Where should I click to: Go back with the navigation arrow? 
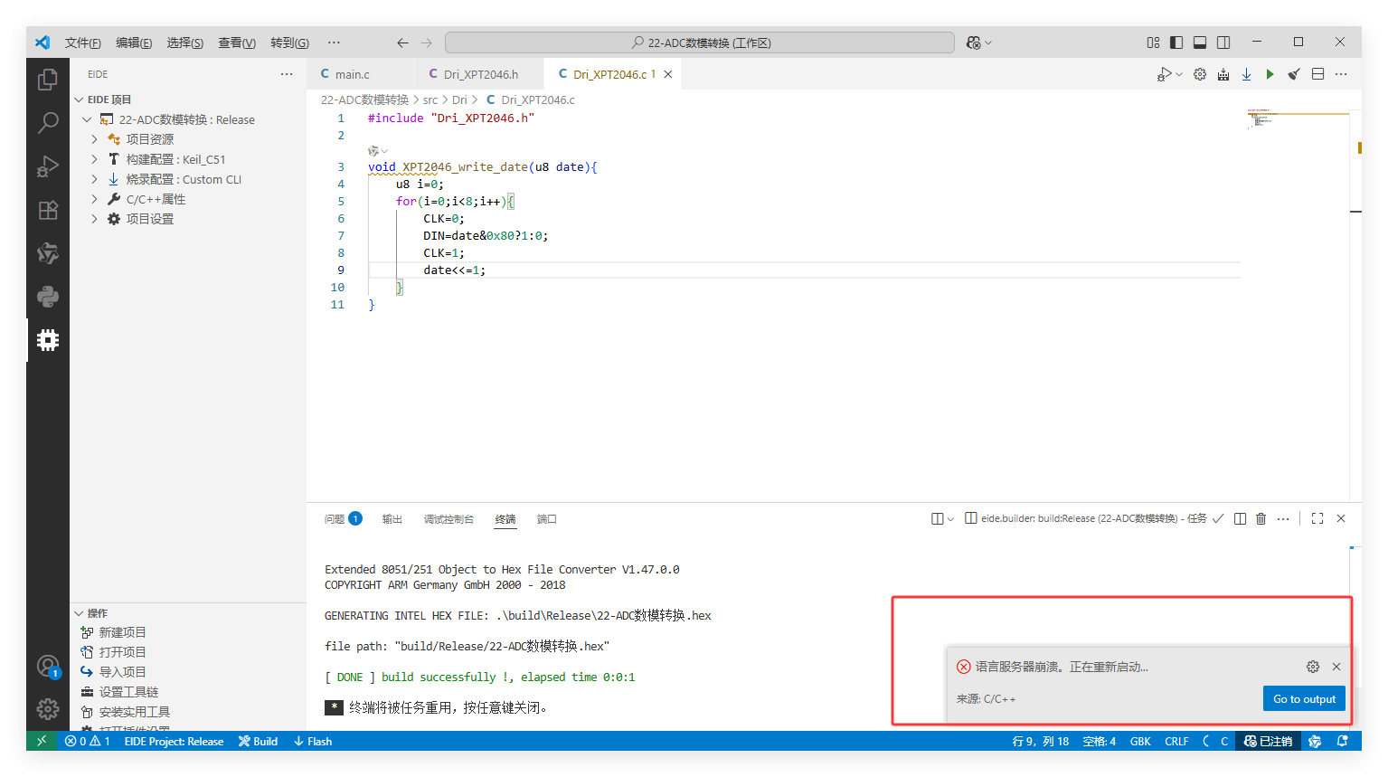point(402,43)
